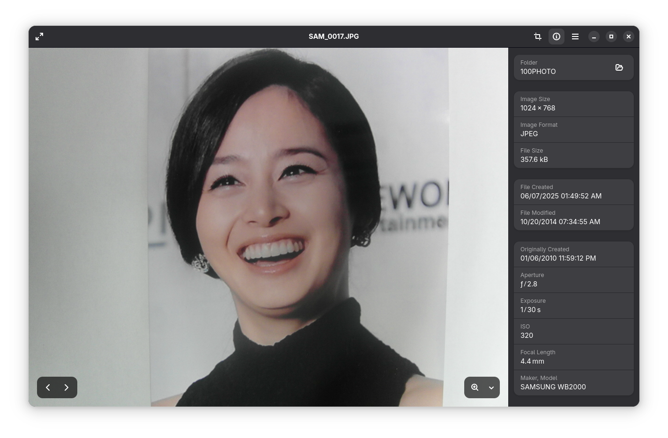Select the Aperture f/2.8 row

(x=574, y=280)
